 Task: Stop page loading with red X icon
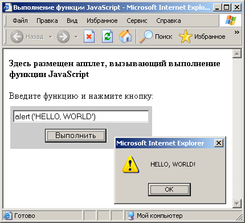[89, 36]
